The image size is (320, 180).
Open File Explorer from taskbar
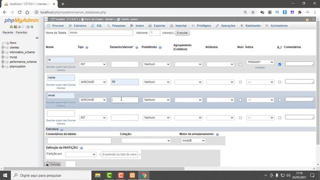tap(98, 175)
